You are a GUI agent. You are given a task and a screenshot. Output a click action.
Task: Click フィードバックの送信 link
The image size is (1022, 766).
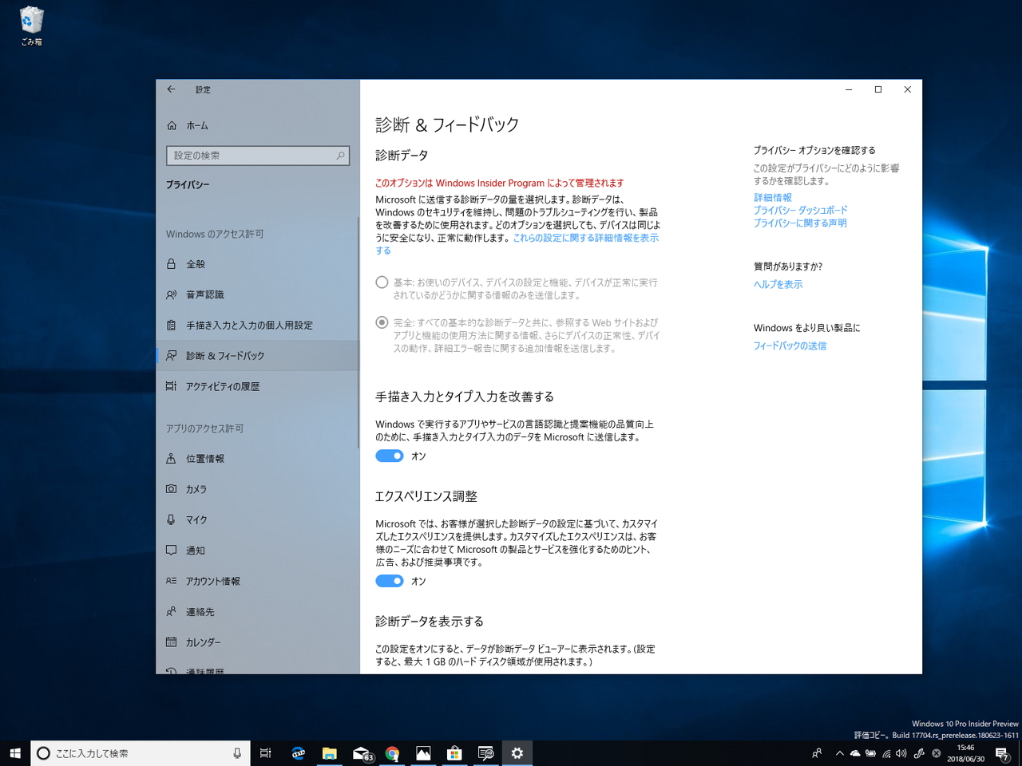[x=789, y=345]
